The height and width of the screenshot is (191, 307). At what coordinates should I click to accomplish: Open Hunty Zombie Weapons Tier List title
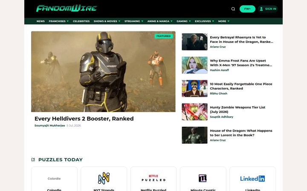click(x=237, y=110)
